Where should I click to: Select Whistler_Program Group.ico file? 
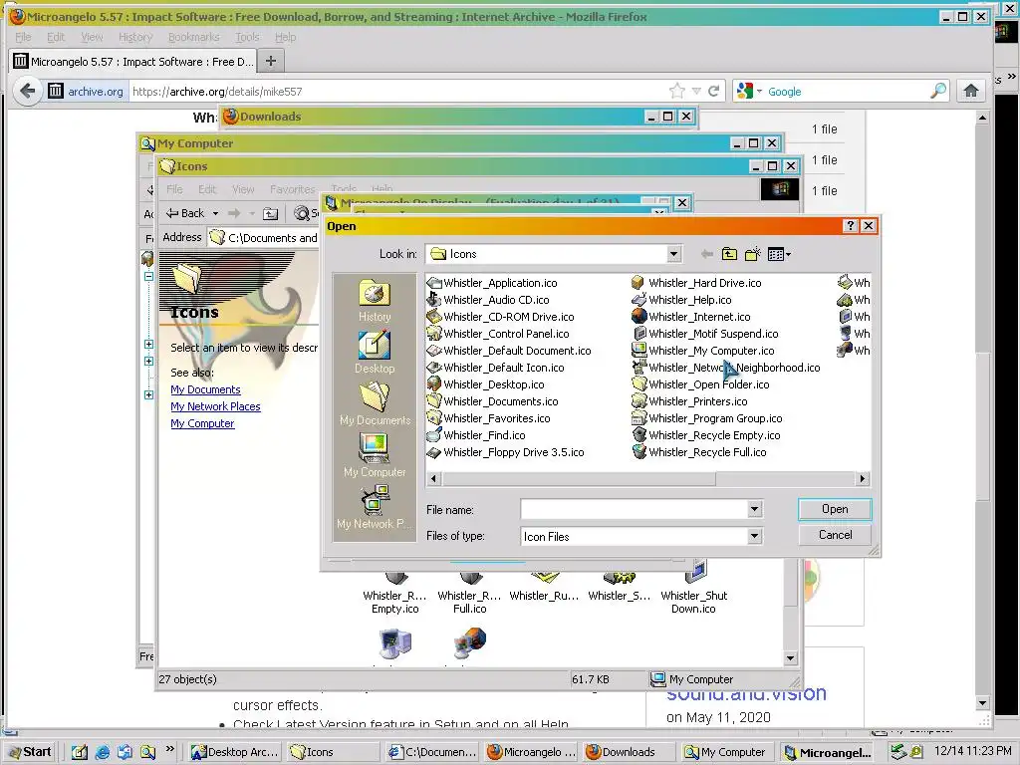(707, 418)
